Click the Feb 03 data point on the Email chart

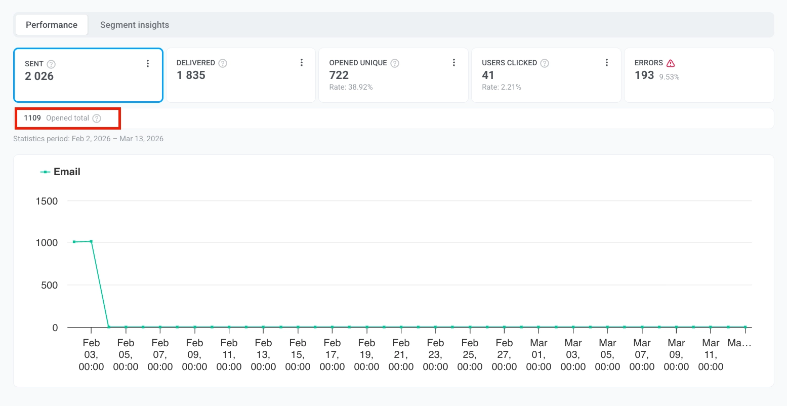(x=91, y=242)
